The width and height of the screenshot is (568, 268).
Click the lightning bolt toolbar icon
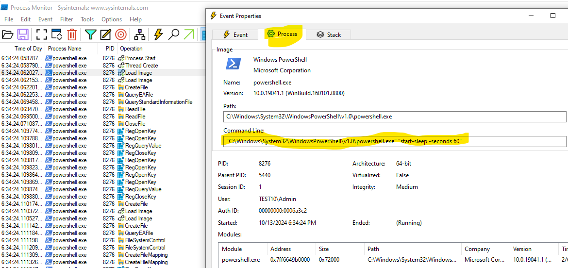158,34
